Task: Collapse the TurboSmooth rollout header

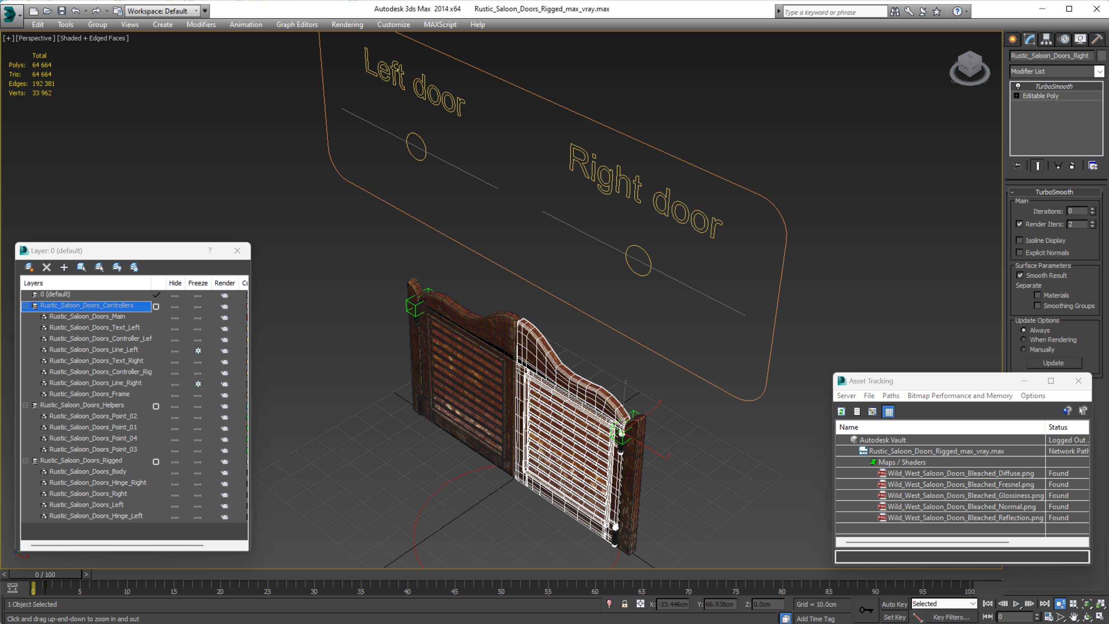Action: (x=1053, y=192)
